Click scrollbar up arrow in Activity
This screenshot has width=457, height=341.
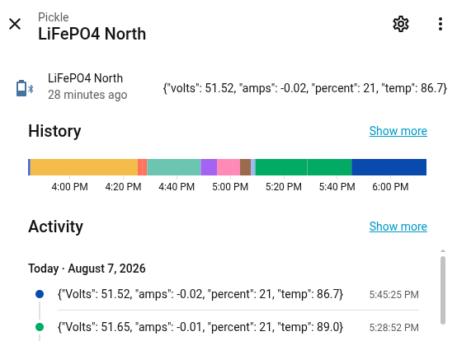[443, 250]
